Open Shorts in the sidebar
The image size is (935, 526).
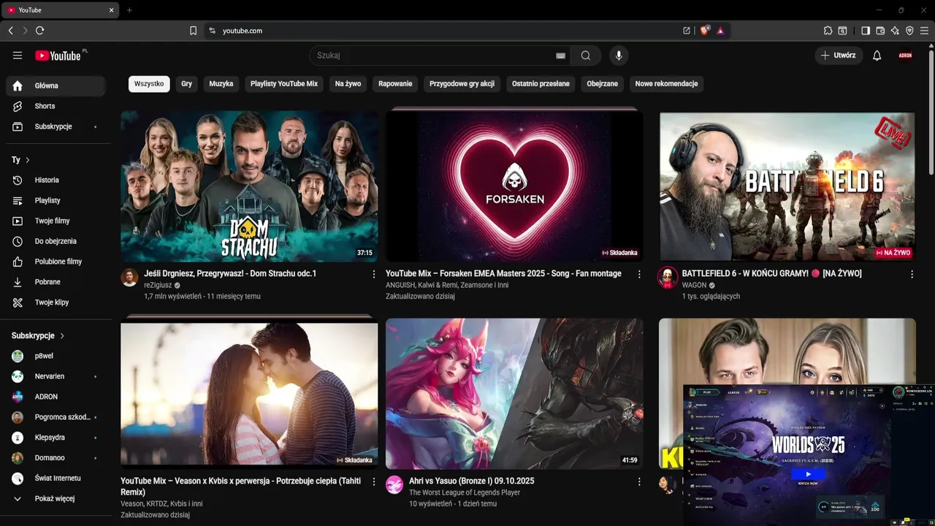tap(56, 106)
